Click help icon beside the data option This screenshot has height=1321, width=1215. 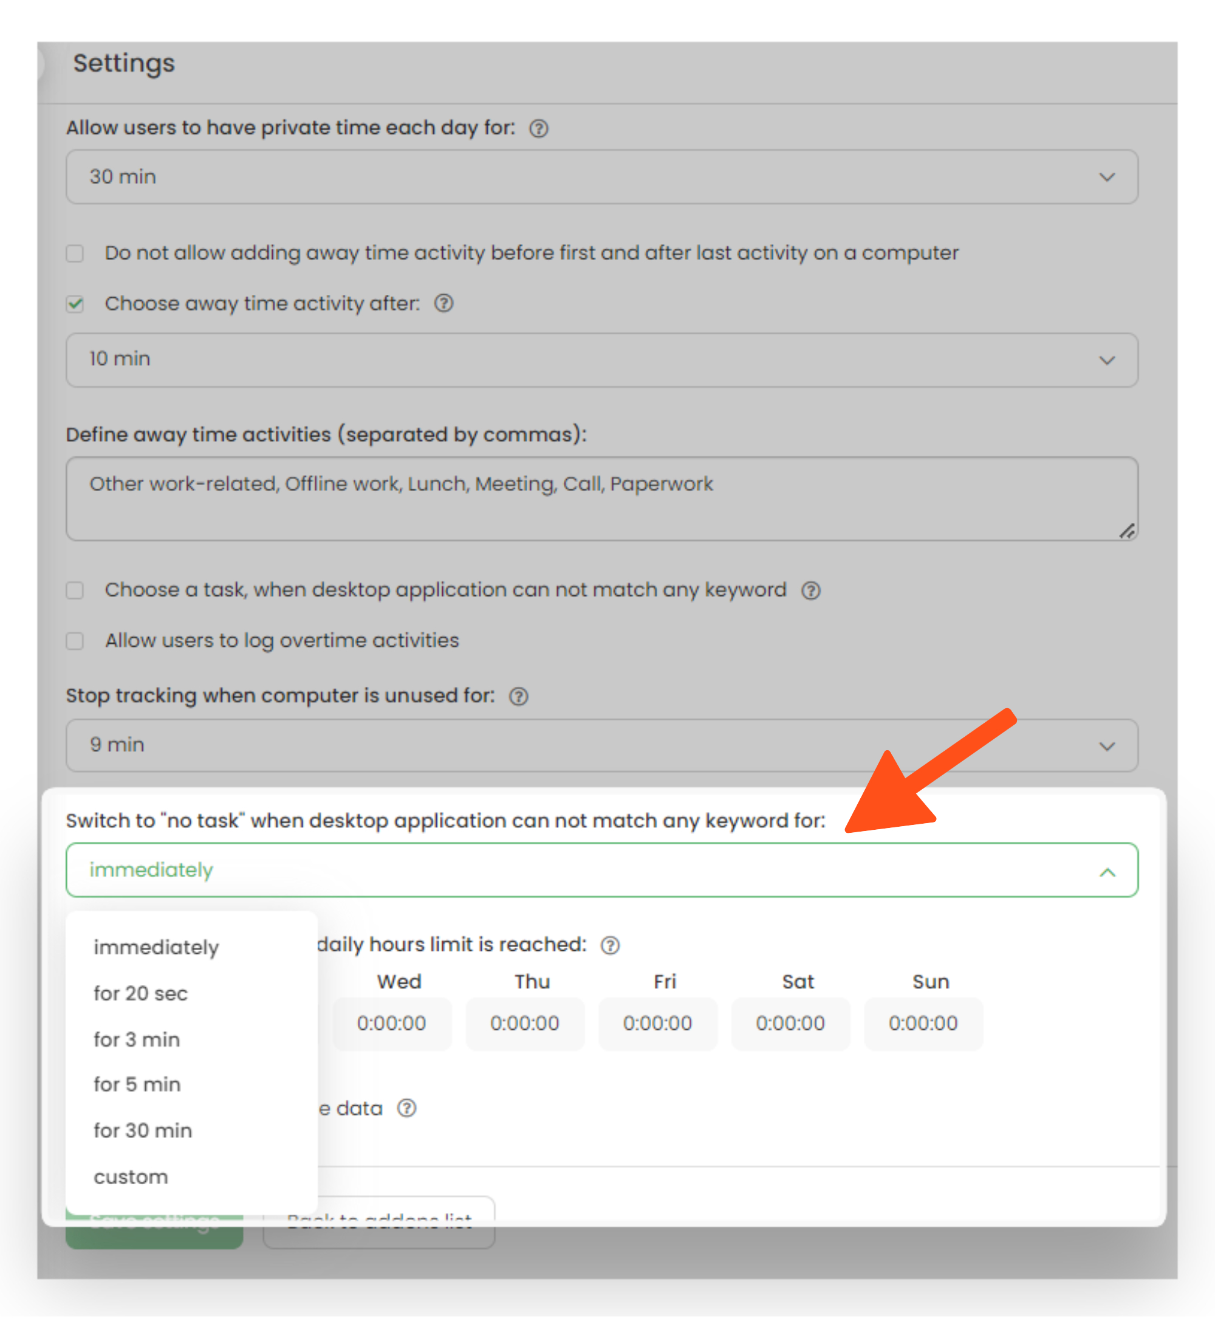point(407,1108)
